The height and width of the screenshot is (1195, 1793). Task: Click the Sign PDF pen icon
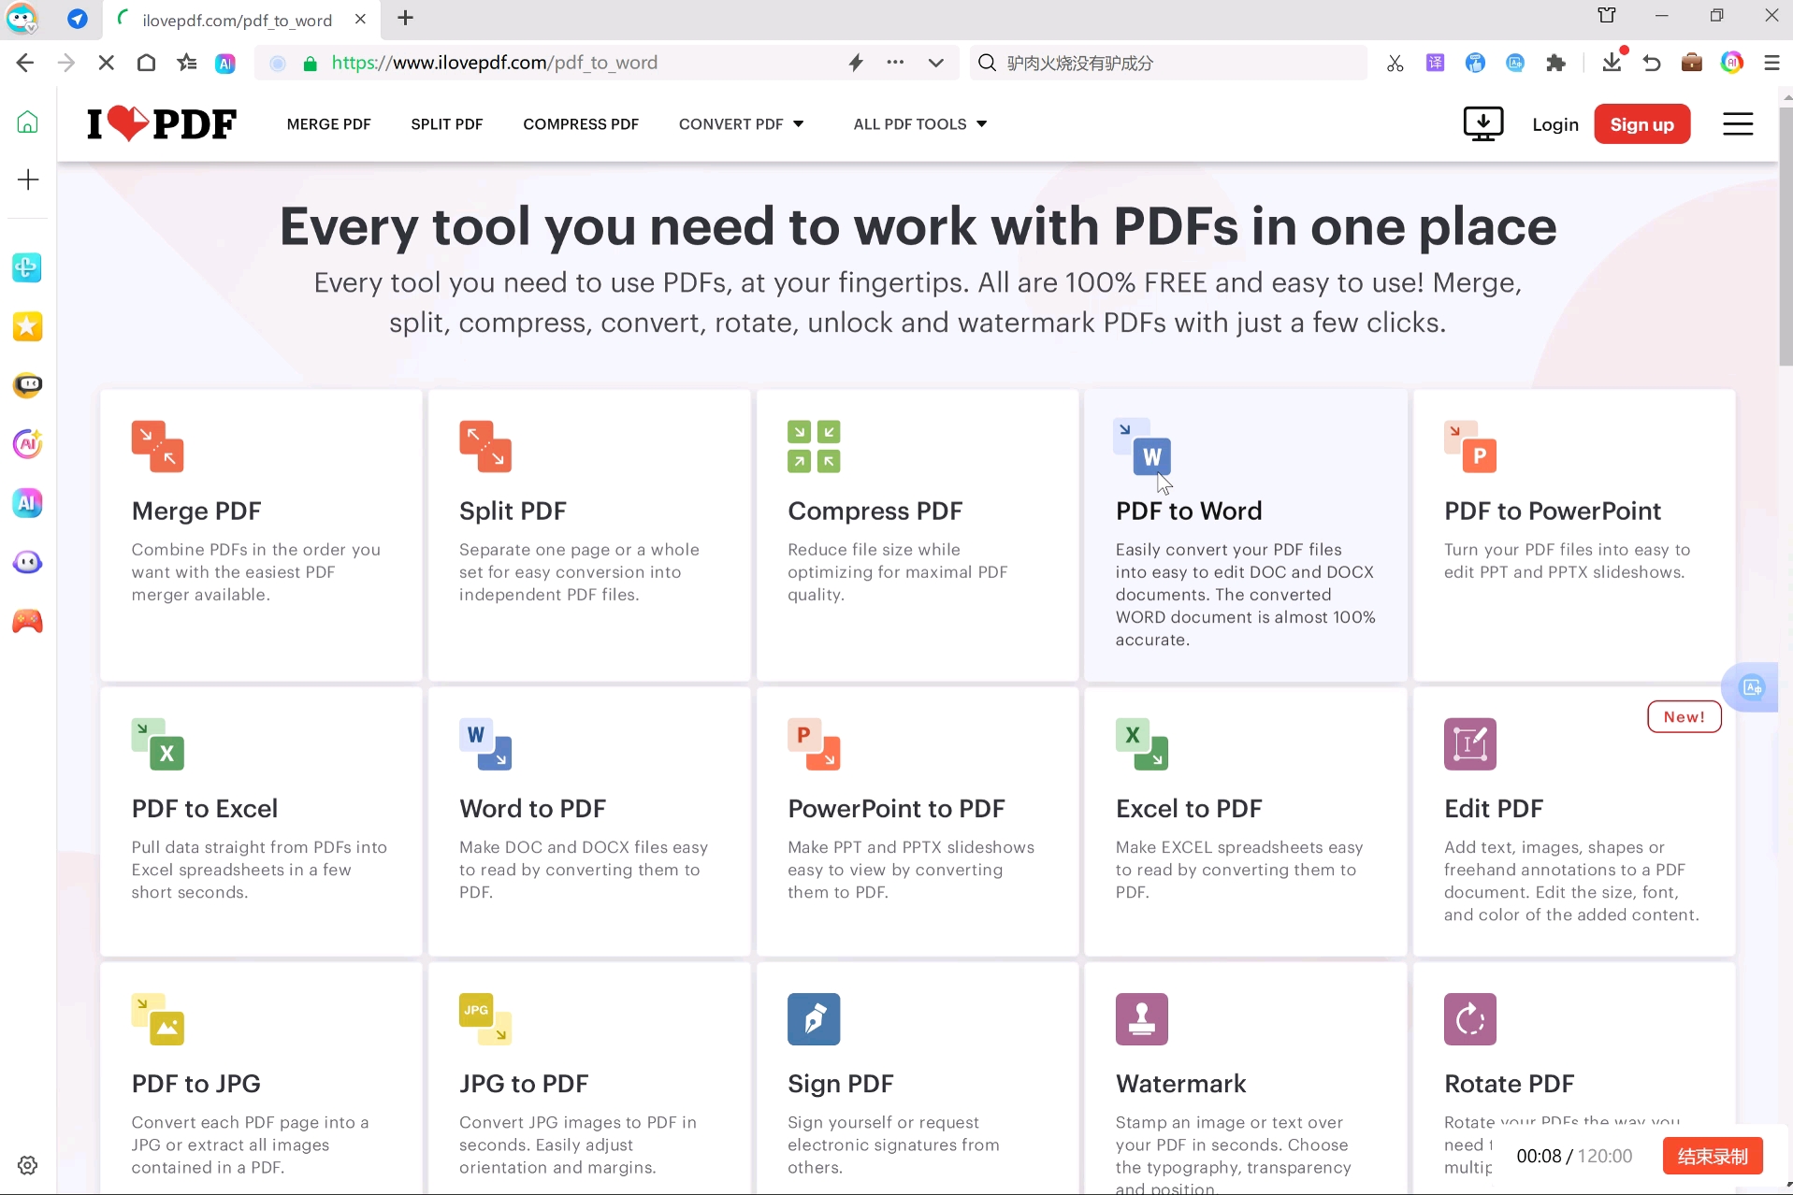814,1019
